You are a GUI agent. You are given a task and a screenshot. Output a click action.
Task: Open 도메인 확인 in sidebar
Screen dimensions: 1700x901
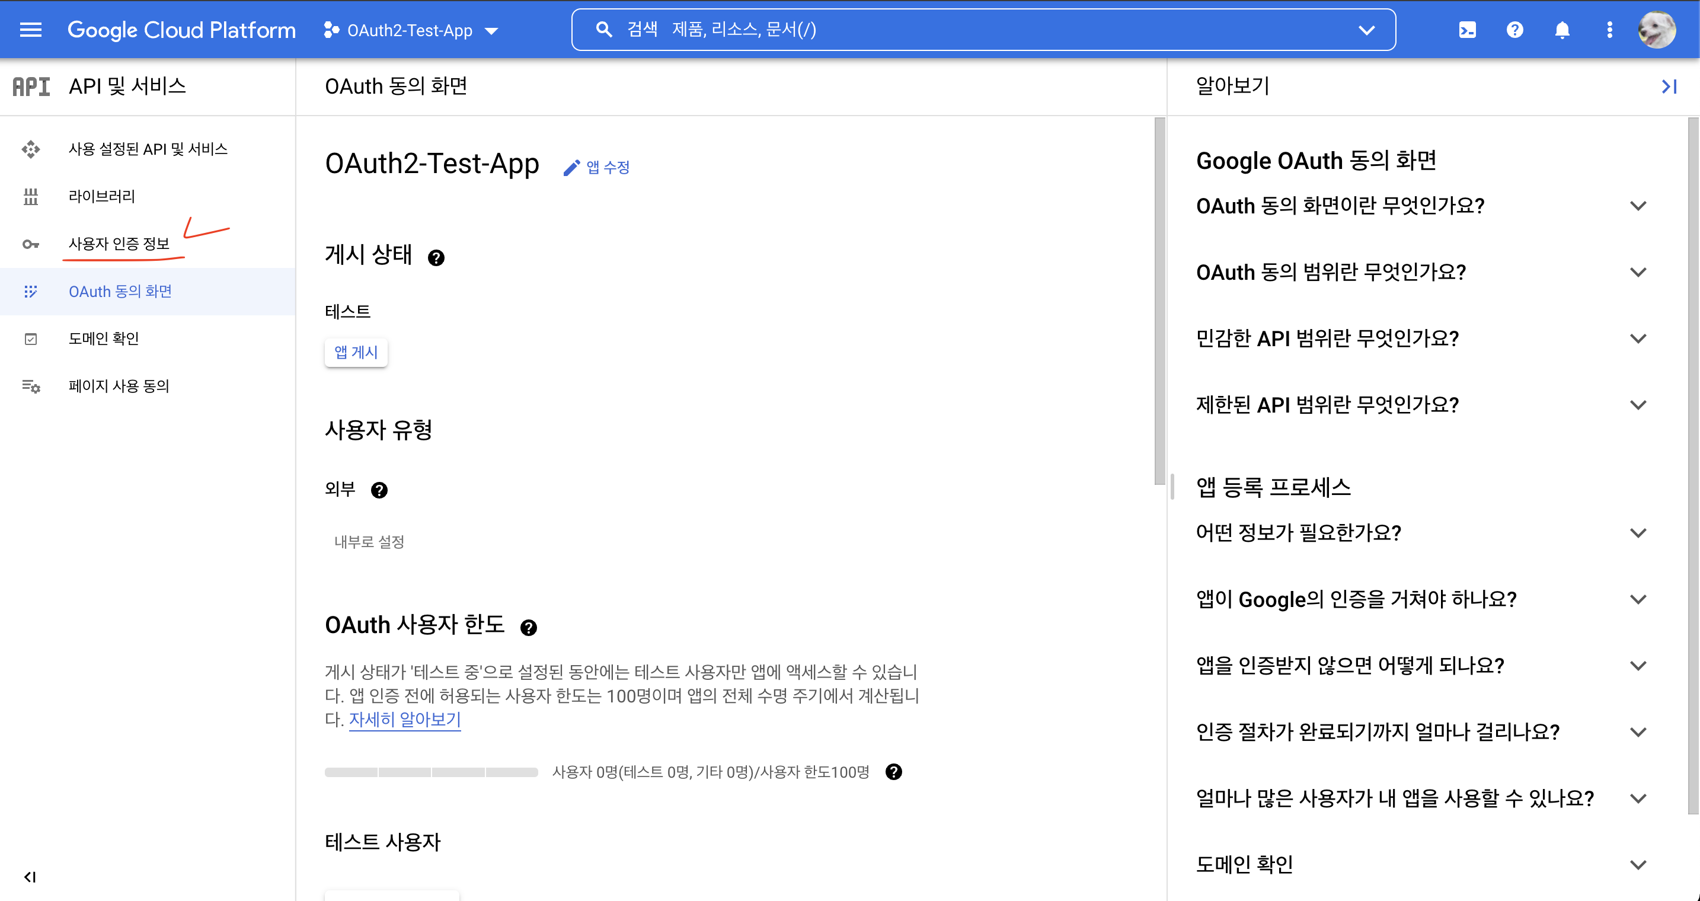tap(104, 338)
